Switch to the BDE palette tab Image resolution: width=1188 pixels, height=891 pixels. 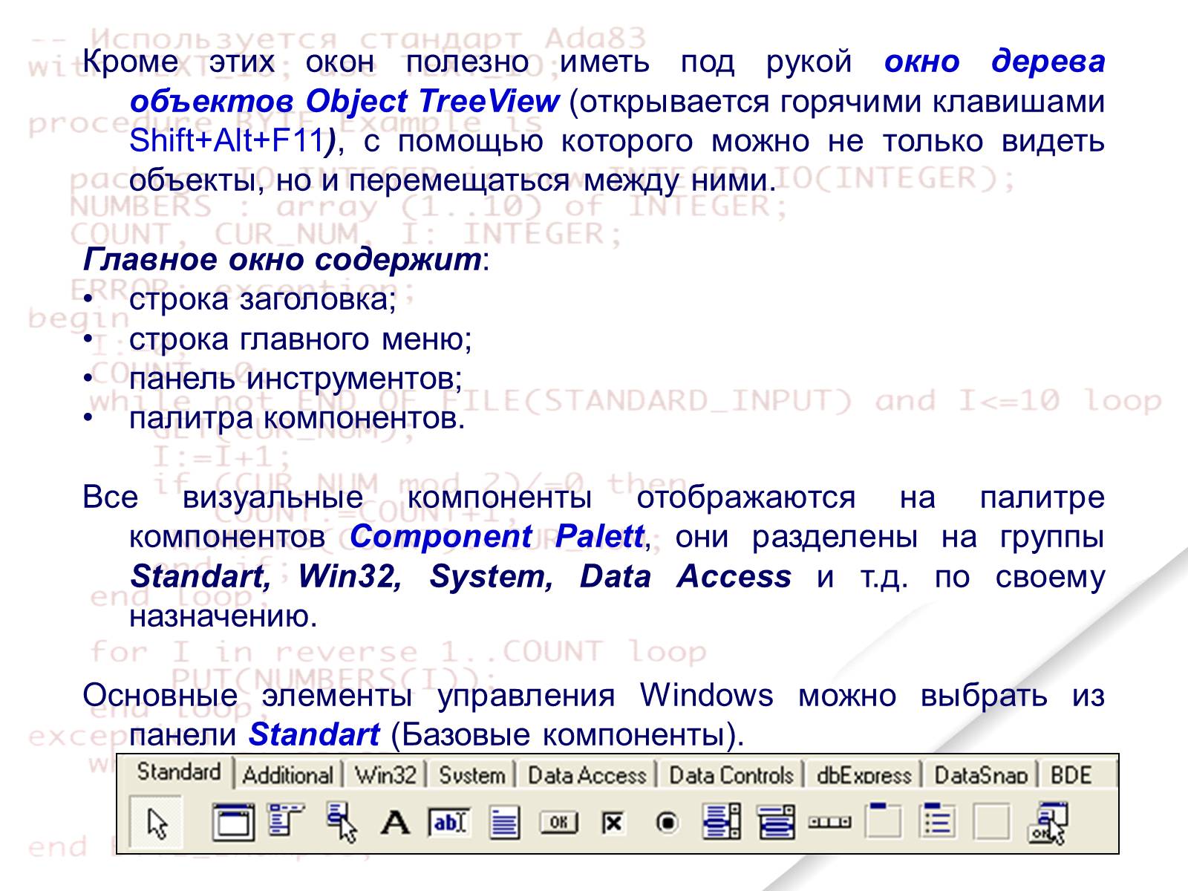tap(1071, 776)
